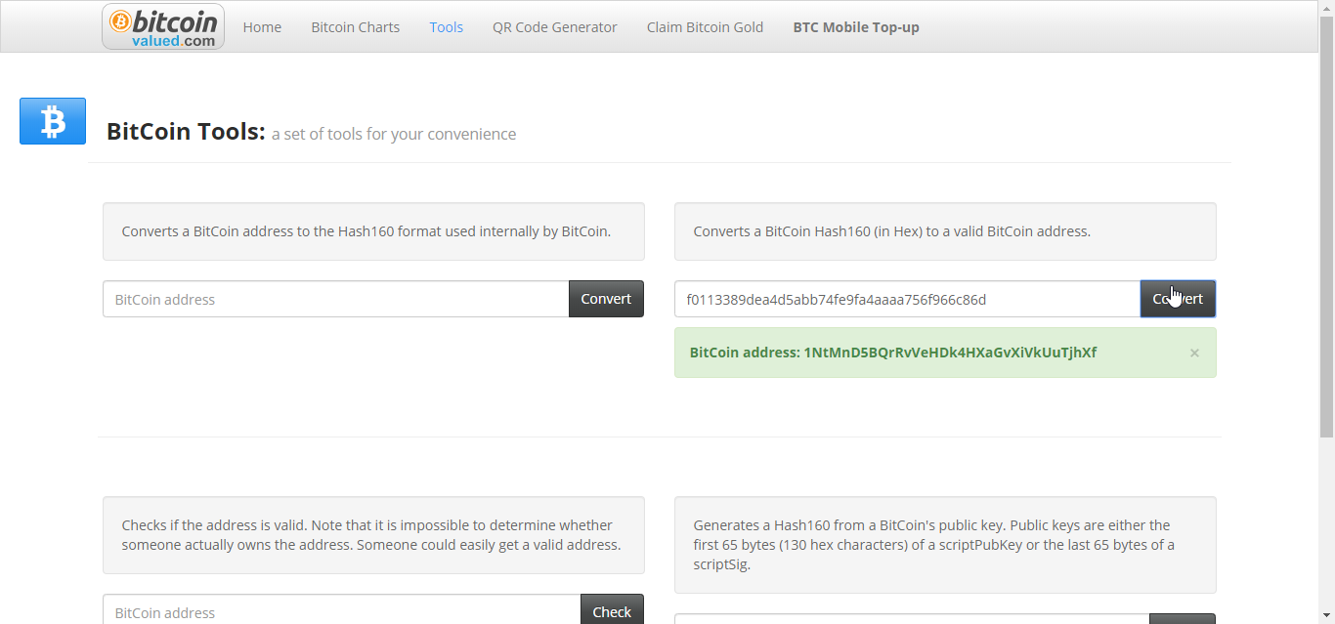Image resolution: width=1335 pixels, height=624 pixels.
Task: Click the page's vertical scrollbar
Action: (1326, 225)
